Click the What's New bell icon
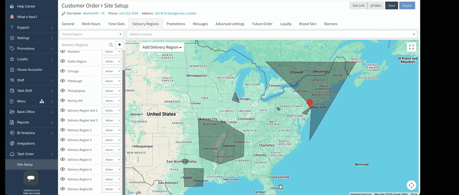This screenshot has width=459, height=195. [12, 17]
